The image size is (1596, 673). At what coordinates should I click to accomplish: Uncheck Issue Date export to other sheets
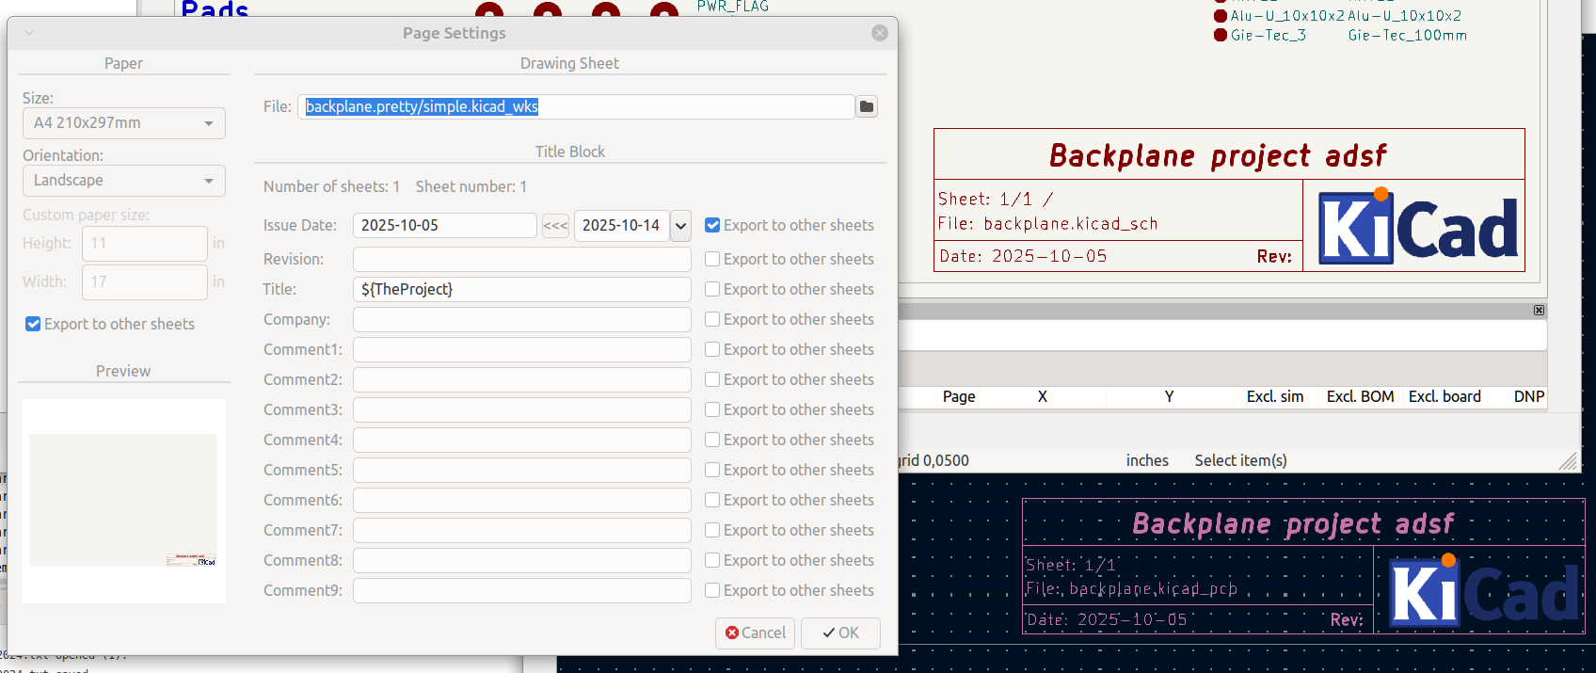pyautogui.click(x=713, y=226)
